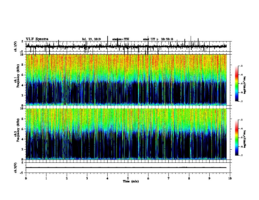Select the "start UT = 20:50:0" text
The height and width of the screenshot is (200, 259).
pyautogui.click(x=158, y=39)
